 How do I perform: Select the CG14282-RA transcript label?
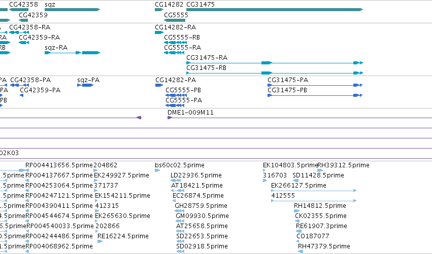point(176,27)
